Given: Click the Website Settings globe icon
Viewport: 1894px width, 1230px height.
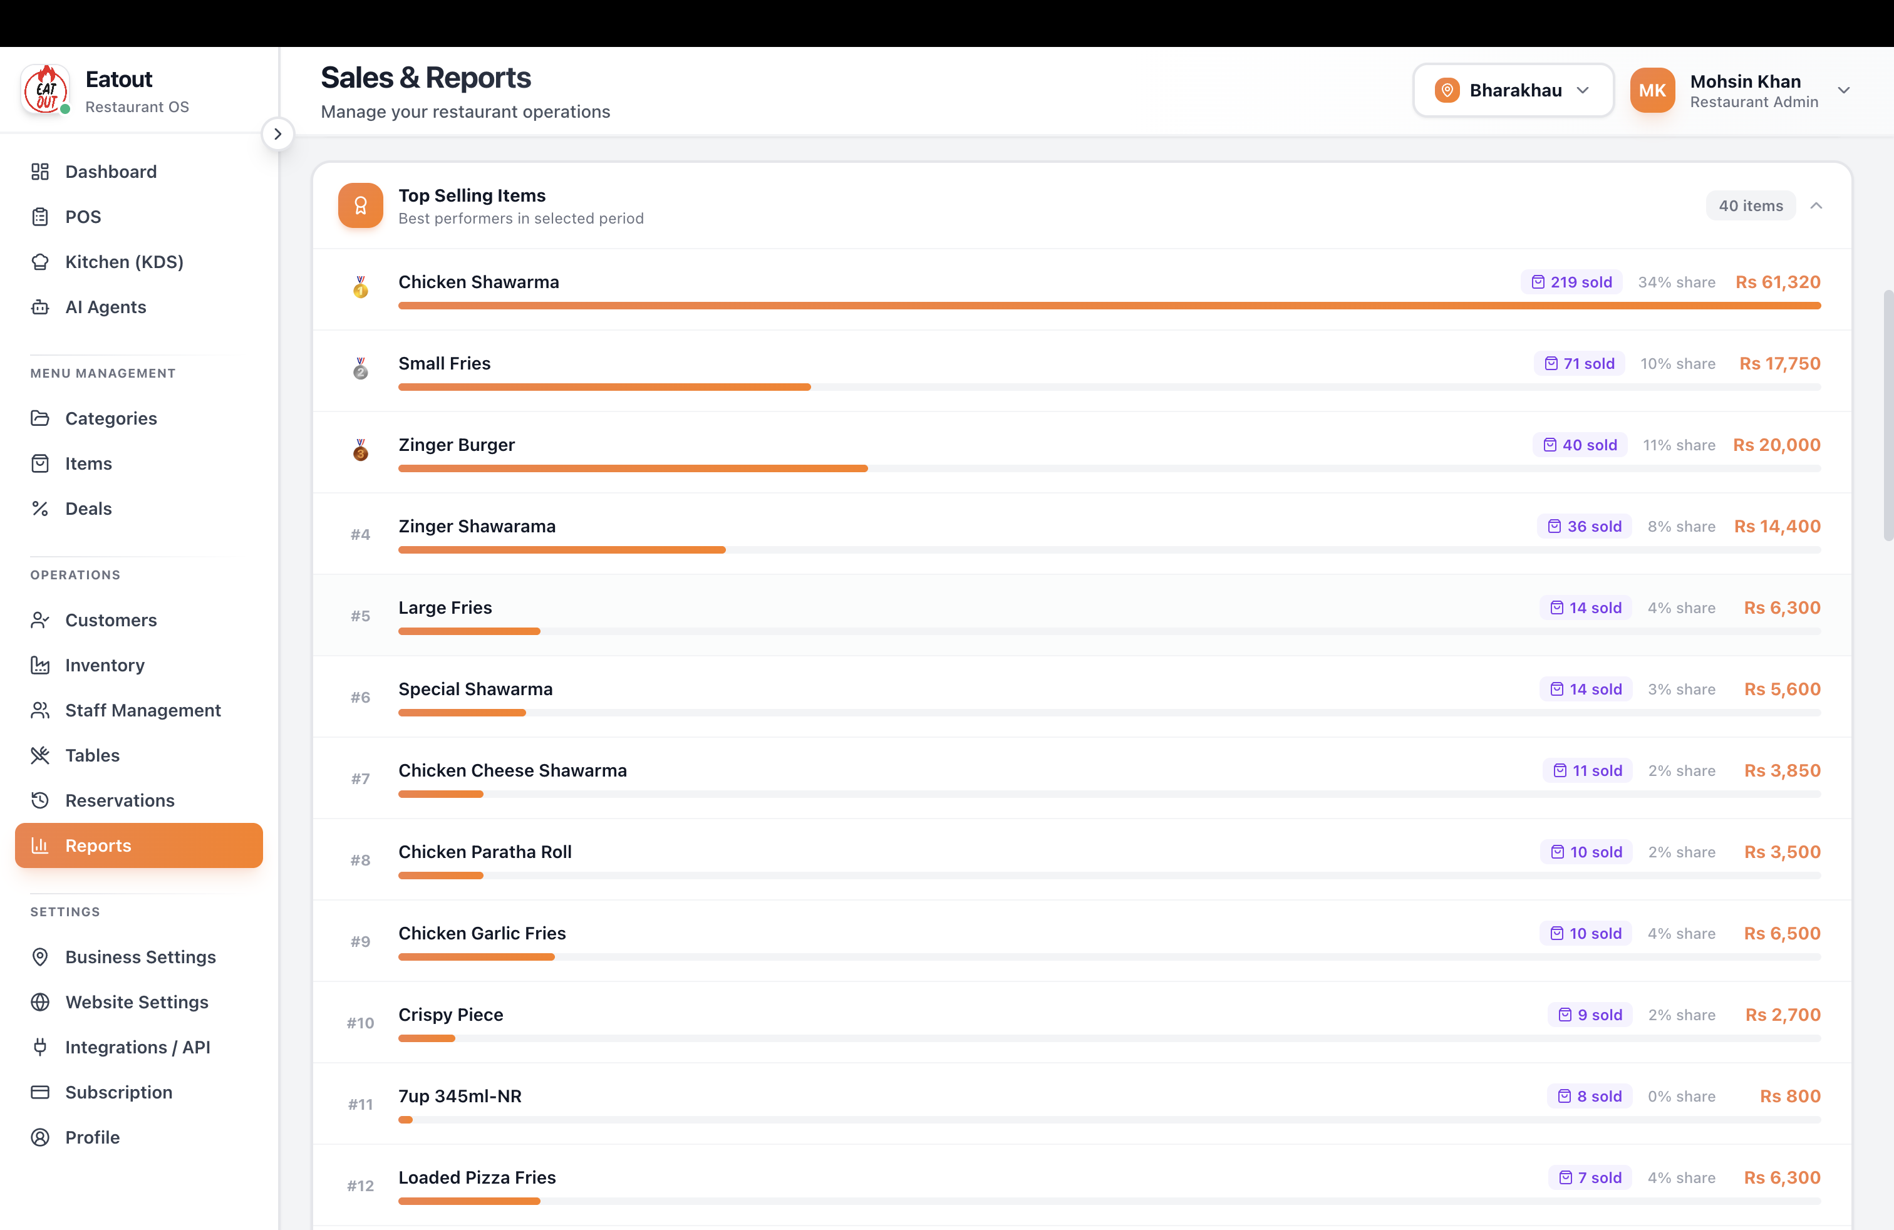Looking at the screenshot, I should point(40,1001).
